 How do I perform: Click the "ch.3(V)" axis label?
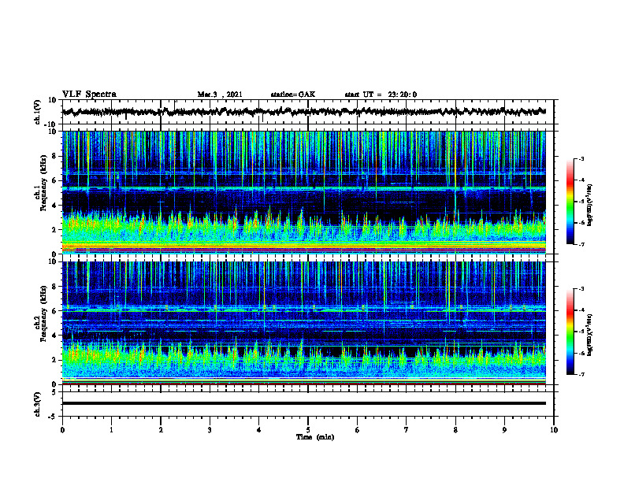[38, 404]
